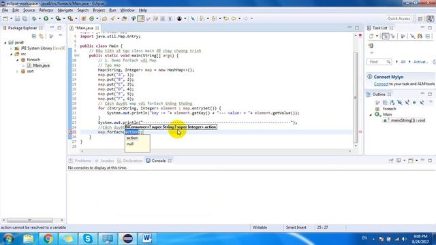Click the Search flashlight icon
436x245 pixels.
(112, 18)
